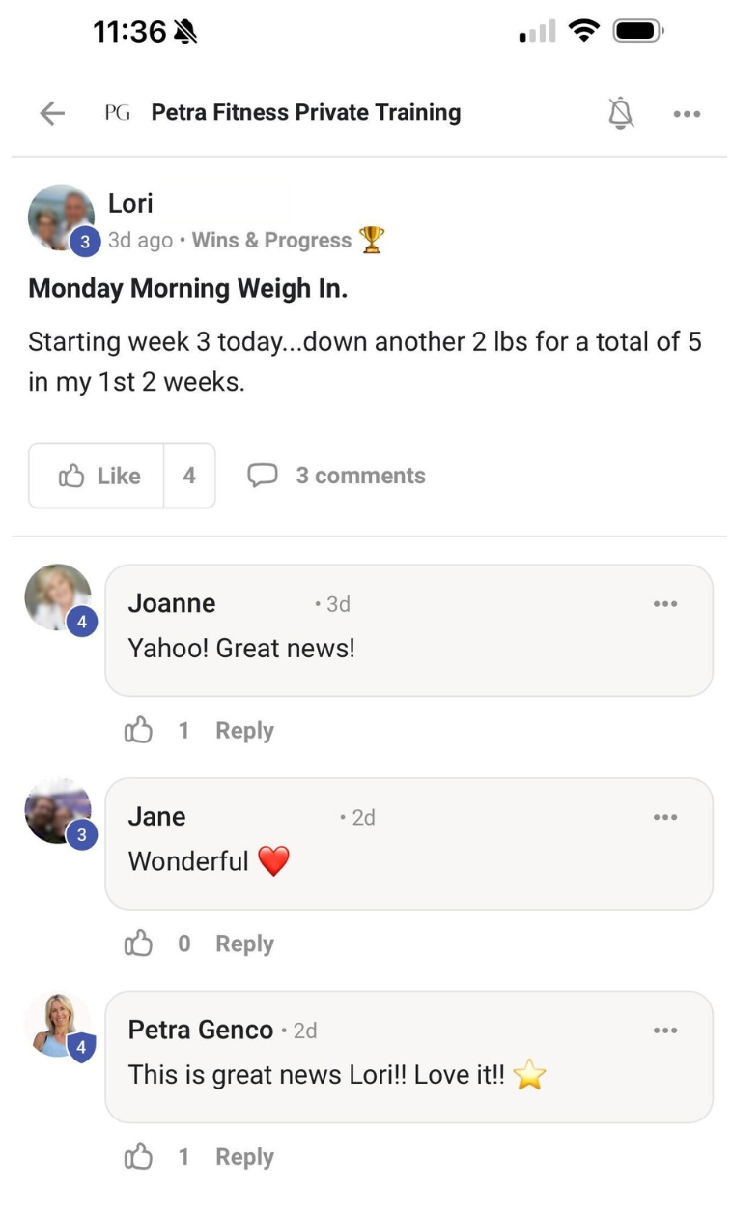The width and height of the screenshot is (732, 1220).
Task: Open Petra Genco's avatar
Action: (x=59, y=1025)
